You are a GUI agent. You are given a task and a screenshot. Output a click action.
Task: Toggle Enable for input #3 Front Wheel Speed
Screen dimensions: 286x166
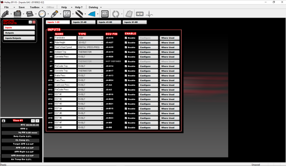(126, 47)
